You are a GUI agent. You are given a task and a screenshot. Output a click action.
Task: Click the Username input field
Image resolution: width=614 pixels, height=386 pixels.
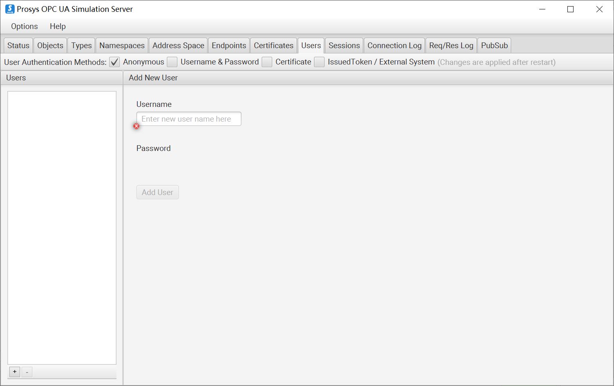point(189,119)
